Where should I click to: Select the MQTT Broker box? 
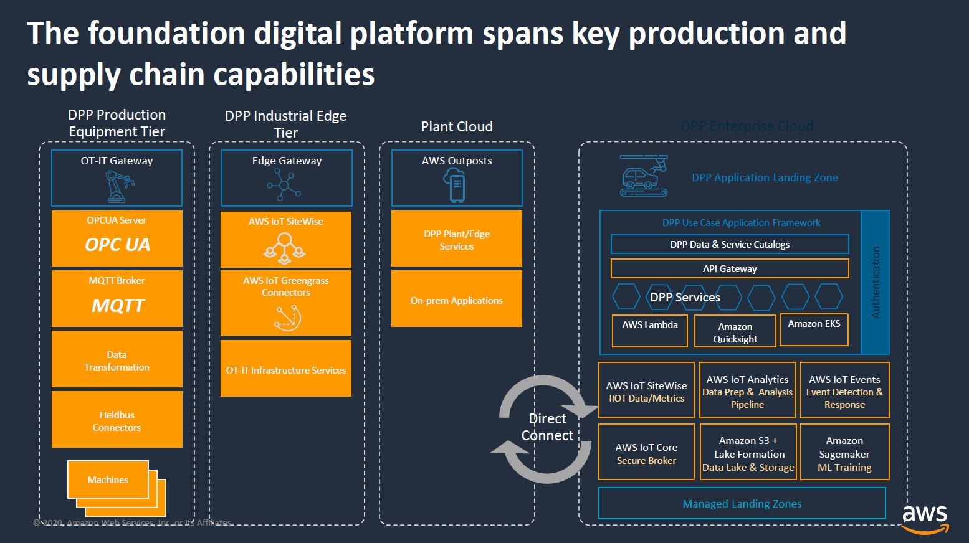117,298
